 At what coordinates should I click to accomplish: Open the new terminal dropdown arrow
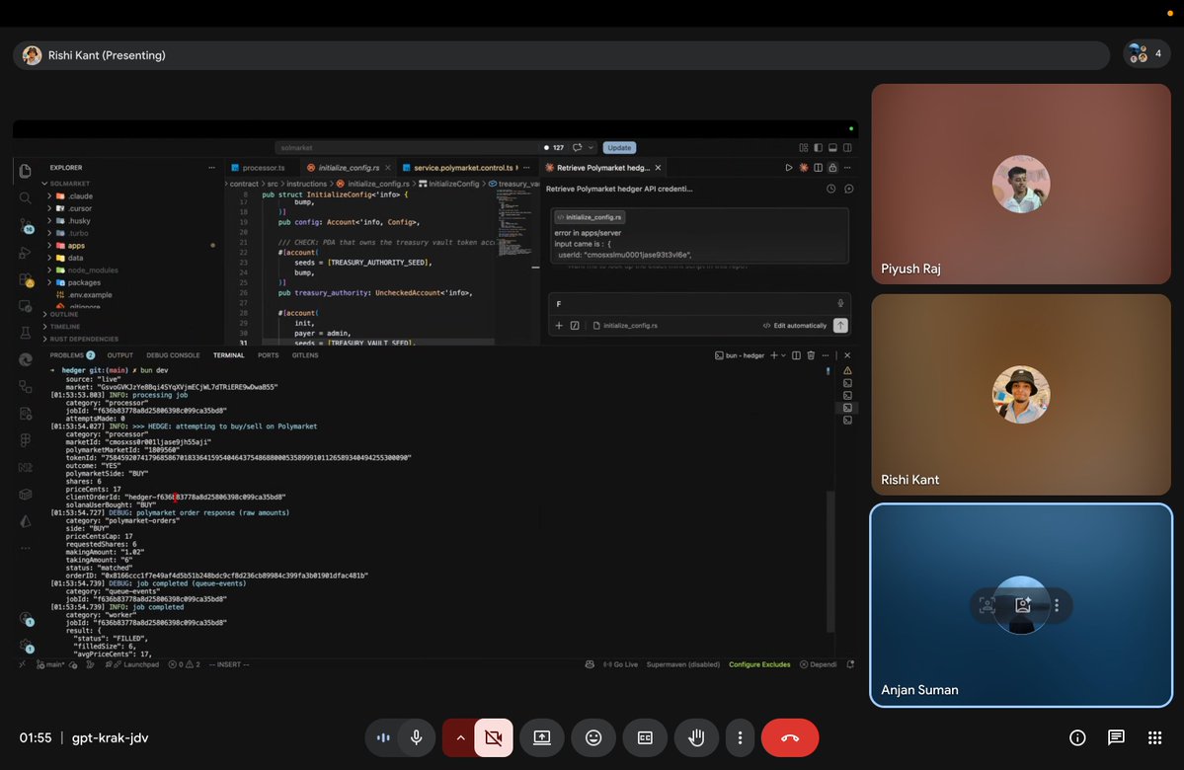tap(783, 354)
